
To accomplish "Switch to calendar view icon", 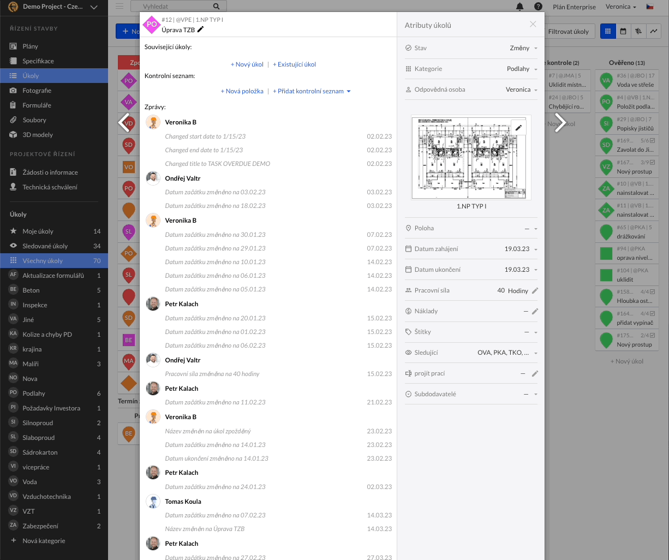I will coord(623,32).
